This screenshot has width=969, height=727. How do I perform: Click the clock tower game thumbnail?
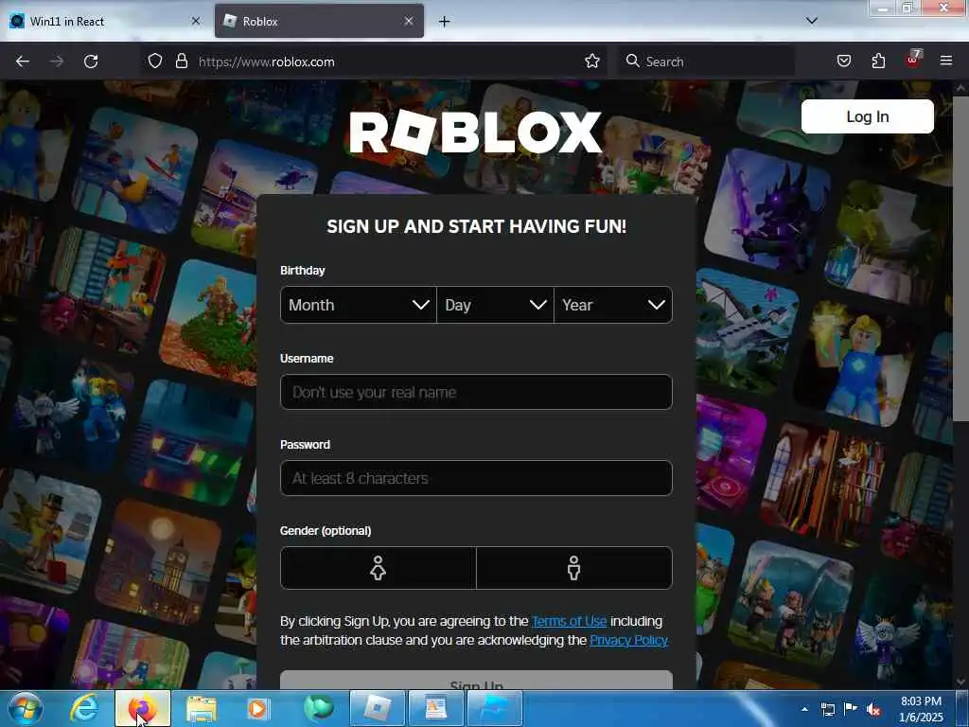click(x=158, y=561)
